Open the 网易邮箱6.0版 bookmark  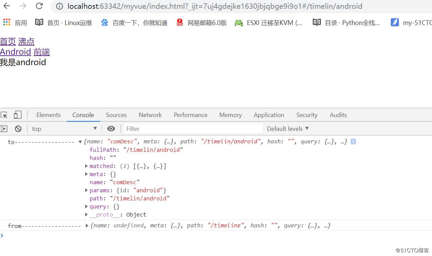(x=201, y=23)
